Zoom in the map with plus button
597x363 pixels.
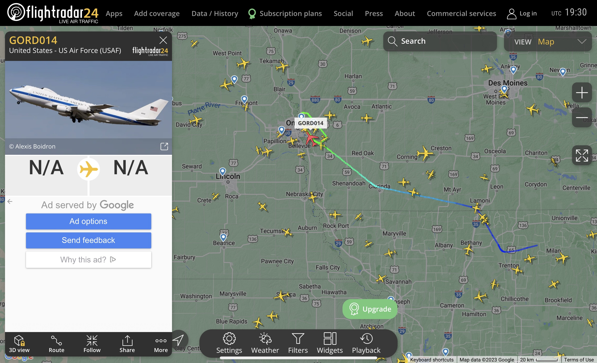point(582,93)
